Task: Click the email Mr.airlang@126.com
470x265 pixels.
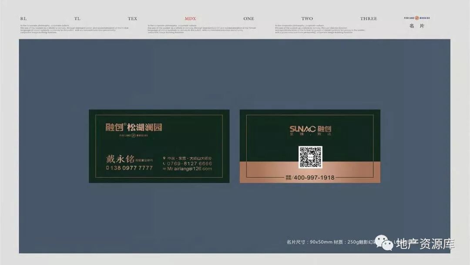Action: pyautogui.click(x=189, y=169)
